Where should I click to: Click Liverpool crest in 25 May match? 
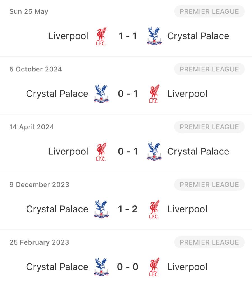pyautogui.click(x=101, y=36)
